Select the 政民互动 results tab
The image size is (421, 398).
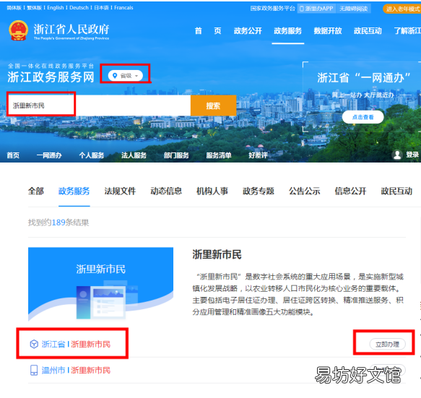point(396,191)
